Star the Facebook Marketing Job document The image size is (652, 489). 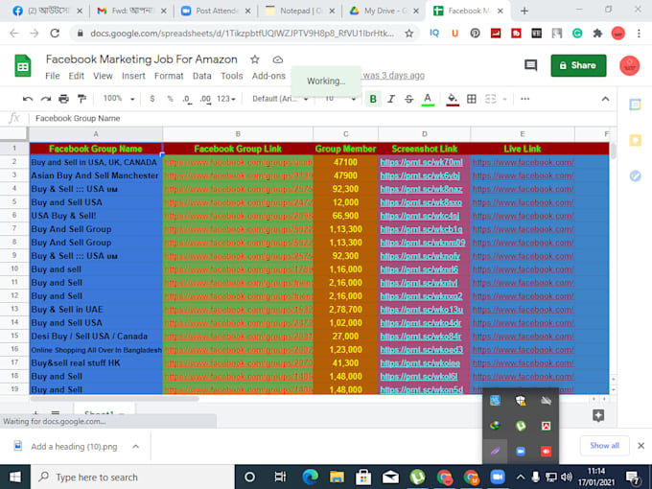(255, 59)
